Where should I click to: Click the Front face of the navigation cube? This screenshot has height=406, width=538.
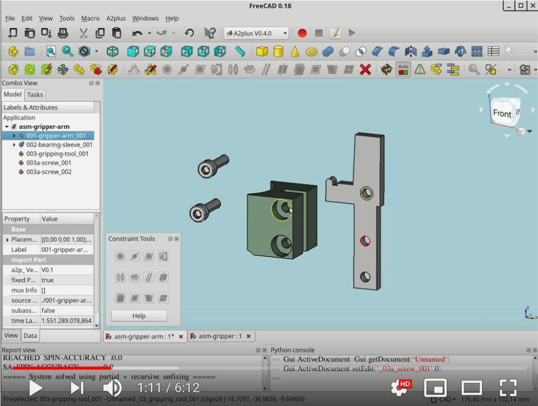pyautogui.click(x=502, y=112)
